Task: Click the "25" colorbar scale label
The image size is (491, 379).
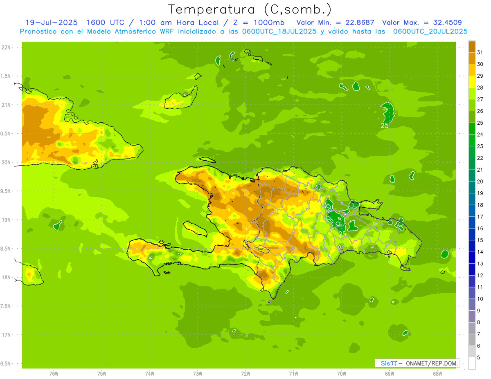Action: point(480,123)
